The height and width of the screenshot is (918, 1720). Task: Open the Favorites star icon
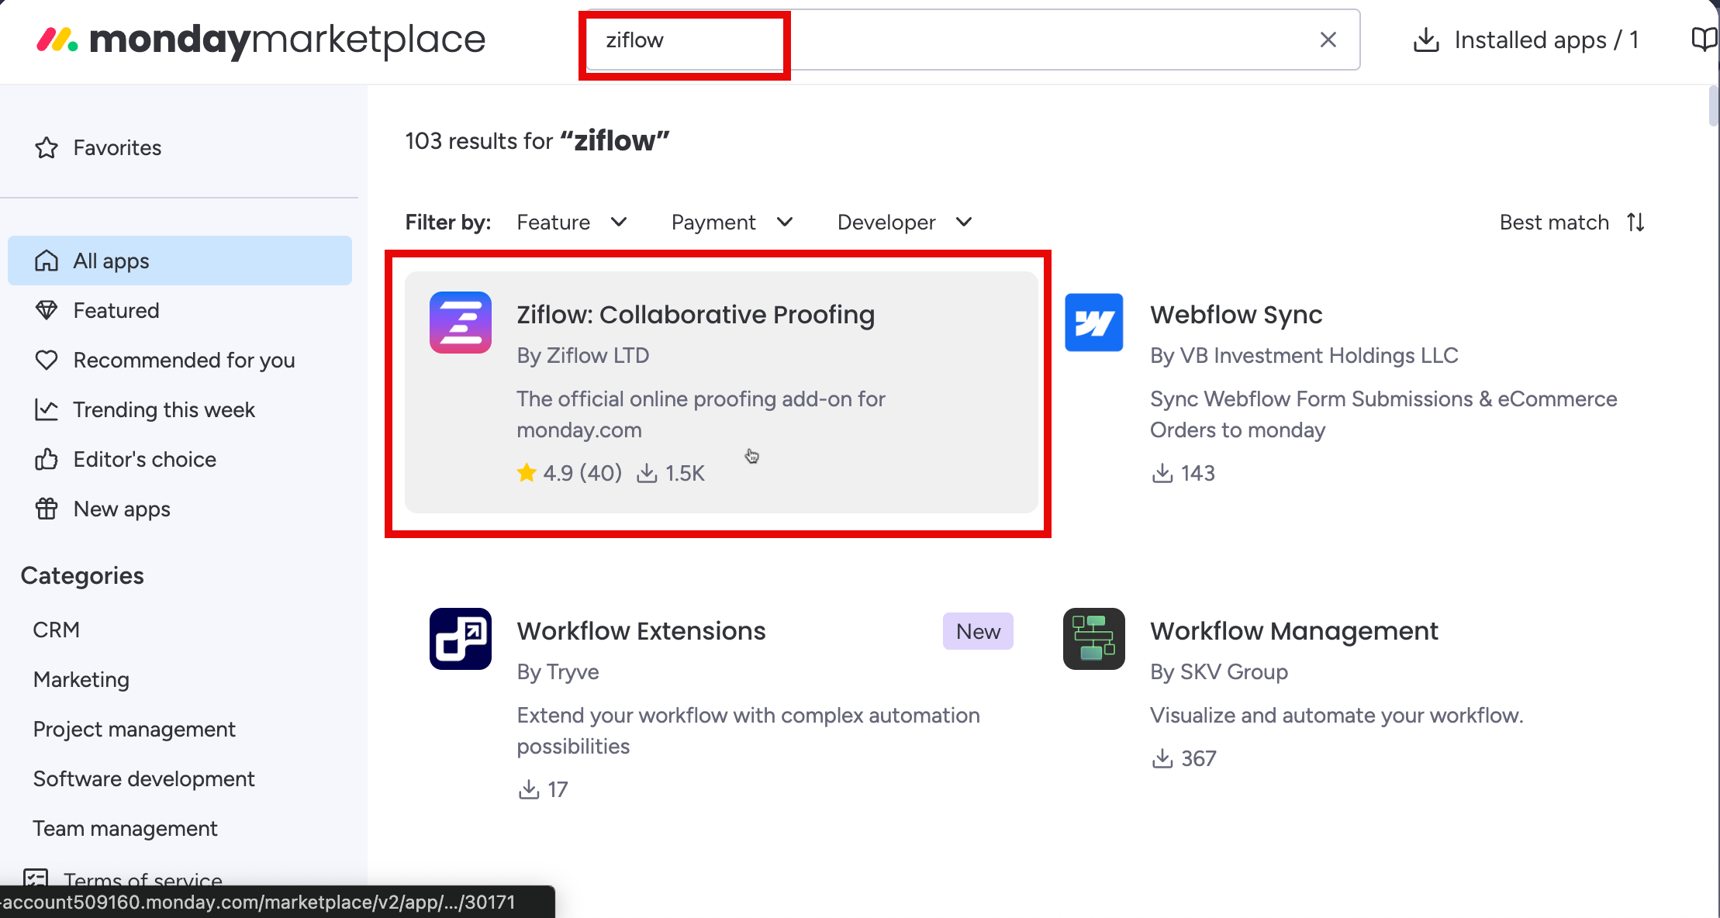click(47, 147)
